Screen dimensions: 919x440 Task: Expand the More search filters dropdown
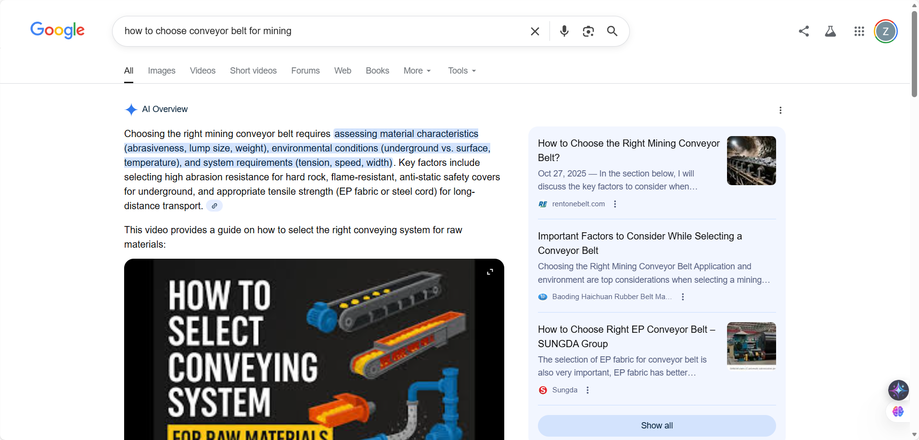pos(417,71)
